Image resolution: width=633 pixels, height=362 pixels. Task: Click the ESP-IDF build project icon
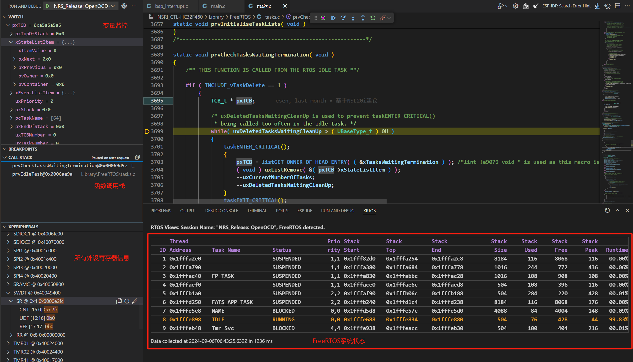coord(525,6)
